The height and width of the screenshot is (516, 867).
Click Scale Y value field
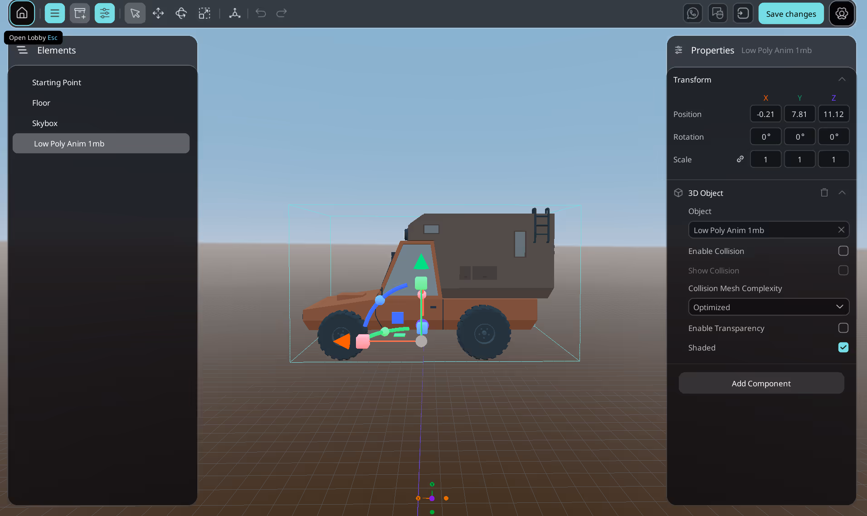(799, 159)
